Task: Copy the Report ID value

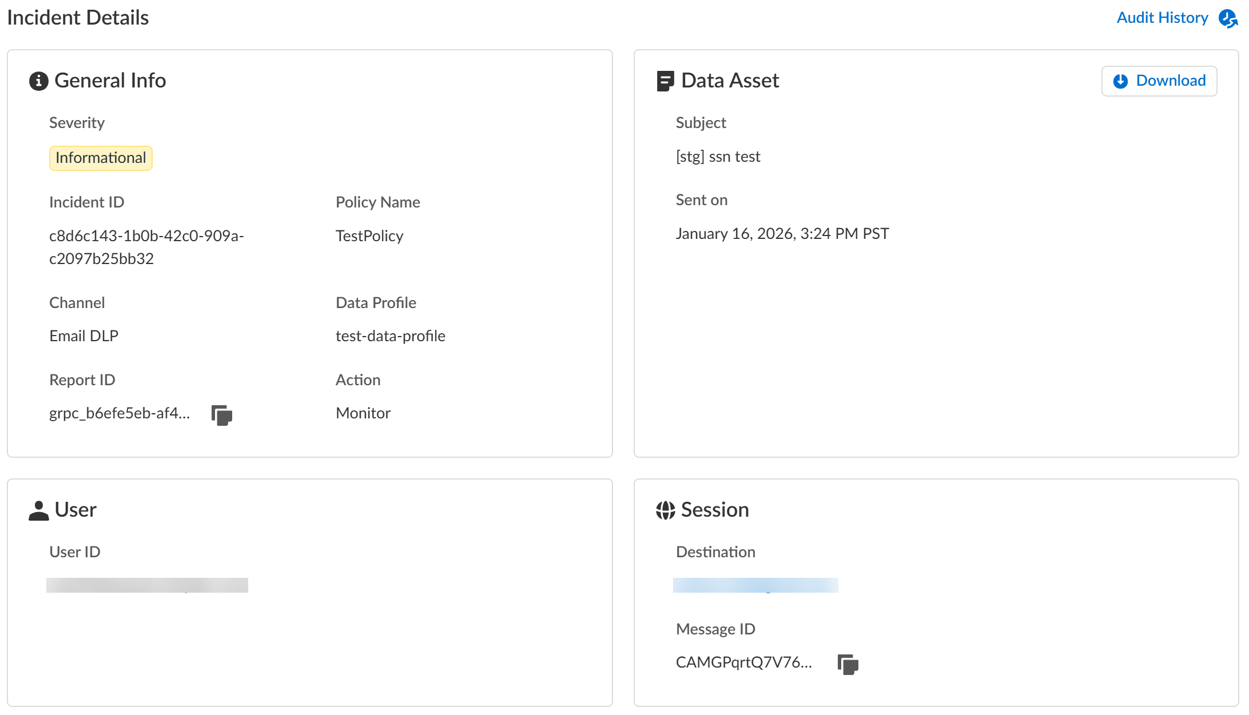Action: point(222,415)
